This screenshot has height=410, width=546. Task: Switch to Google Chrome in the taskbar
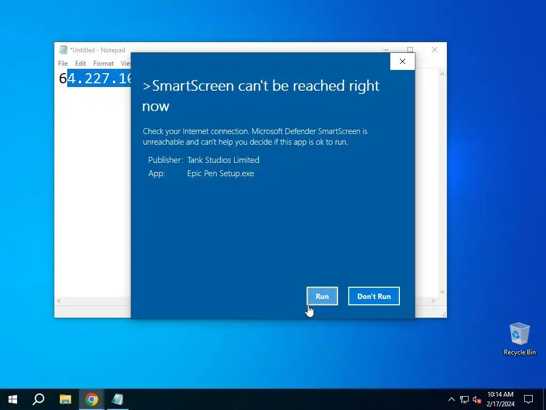91,399
